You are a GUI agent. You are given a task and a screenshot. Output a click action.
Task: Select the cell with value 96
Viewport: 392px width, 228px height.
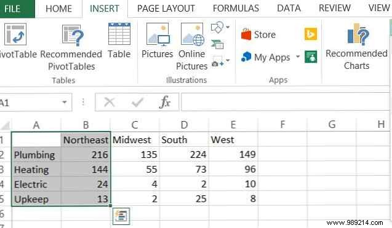233,170
